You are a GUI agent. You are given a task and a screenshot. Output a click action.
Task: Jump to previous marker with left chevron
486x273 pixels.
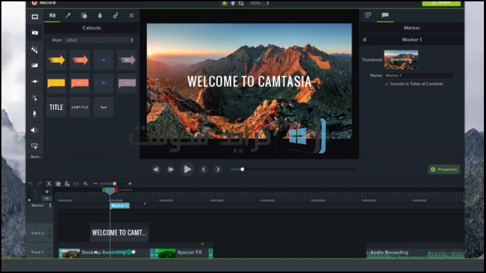tap(203, 169)
